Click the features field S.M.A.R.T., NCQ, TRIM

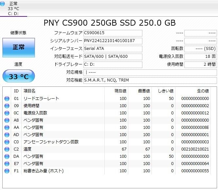point(150,81)
